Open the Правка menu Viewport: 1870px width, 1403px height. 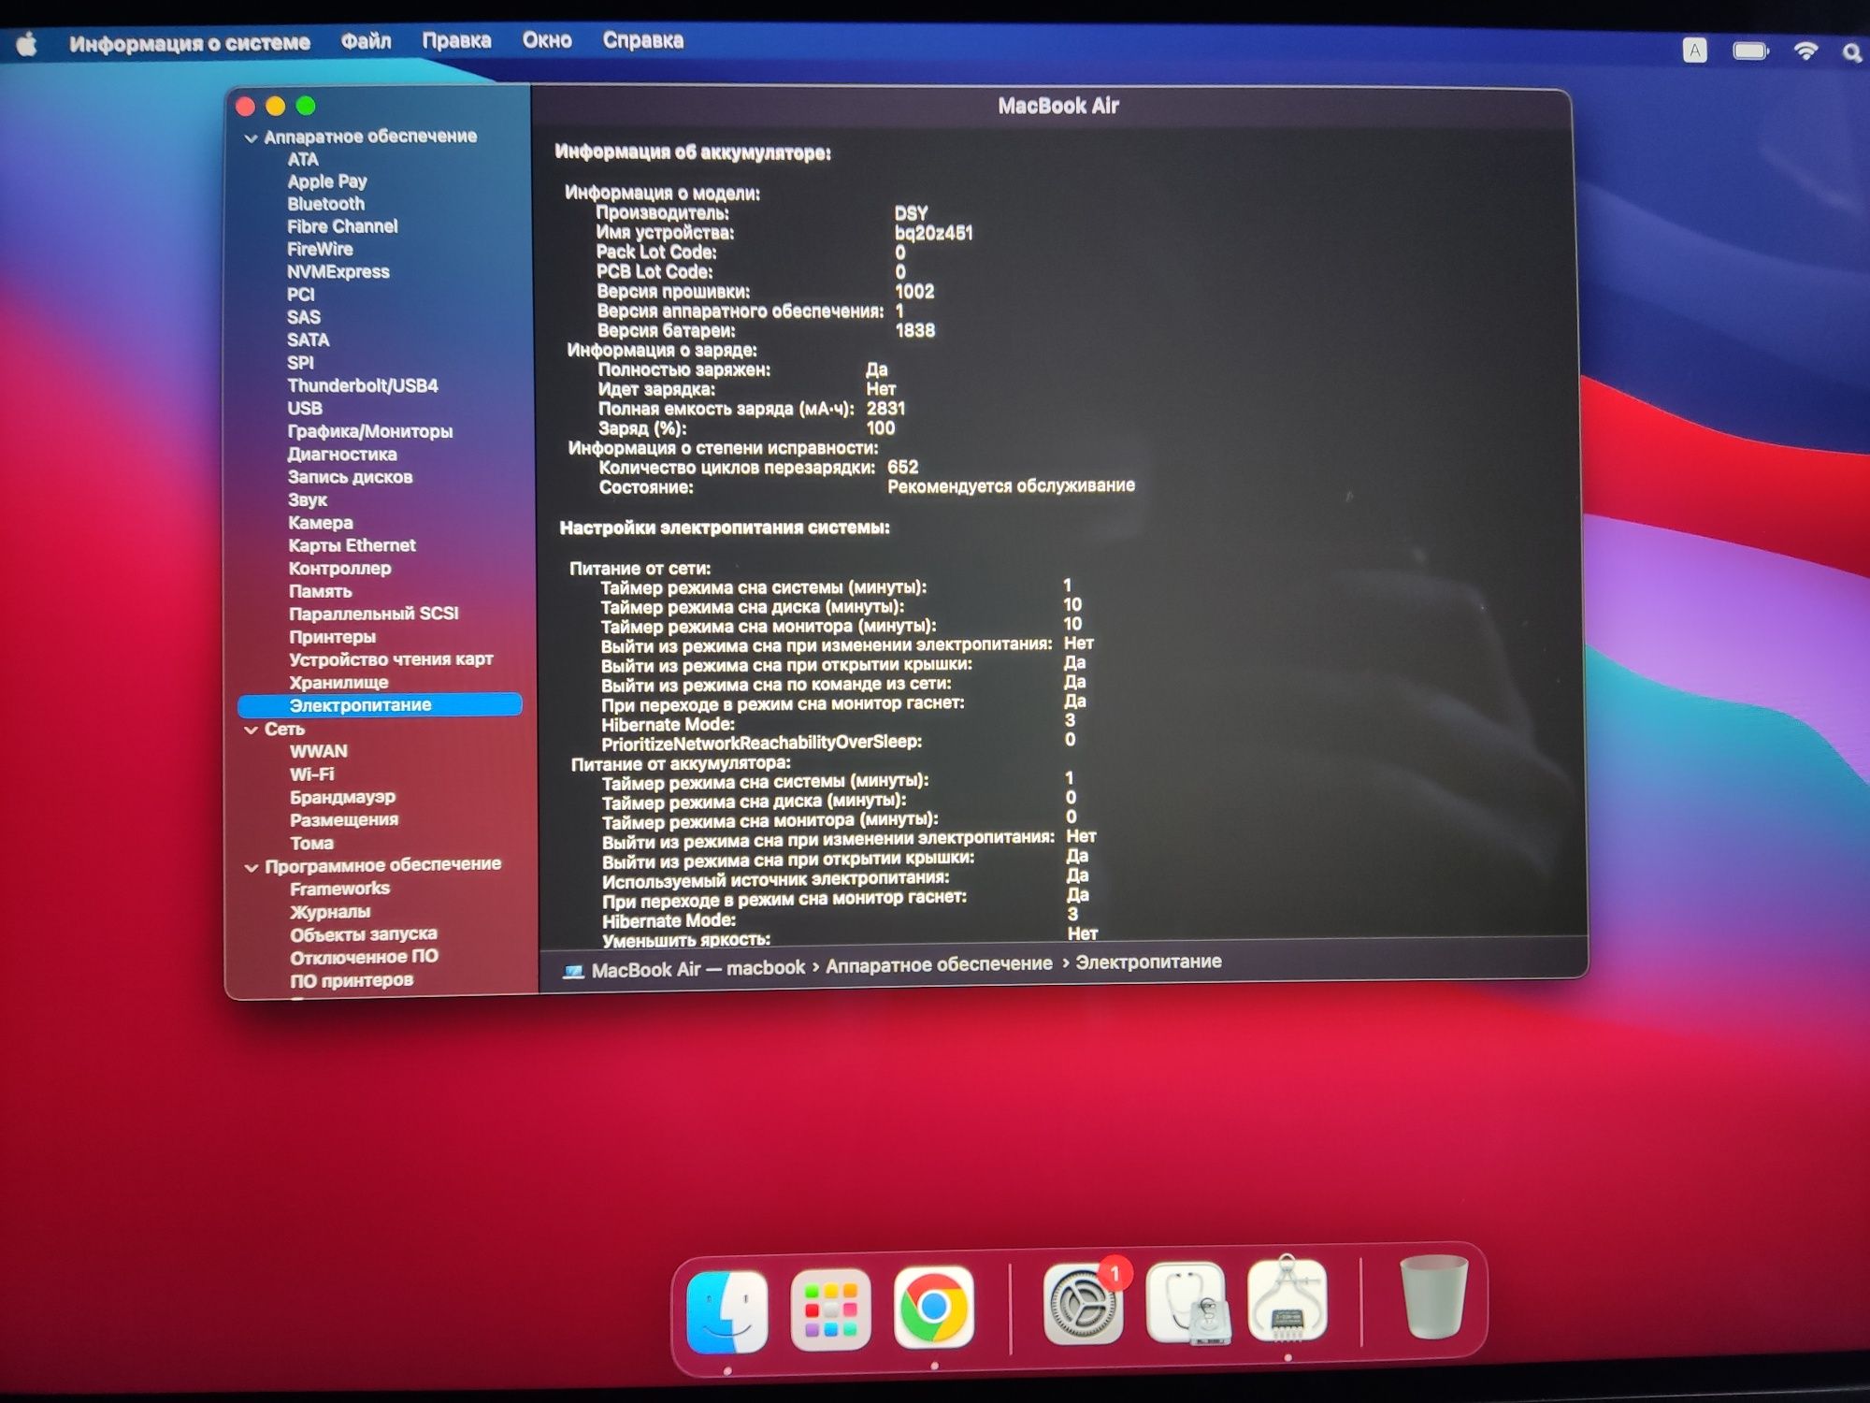point(456,41)
